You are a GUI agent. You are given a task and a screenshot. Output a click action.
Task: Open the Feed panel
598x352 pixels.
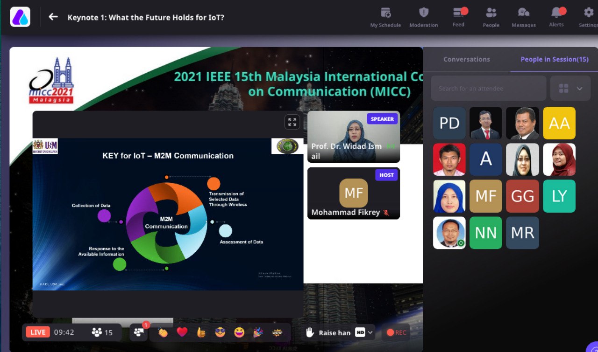coord(459,17)
